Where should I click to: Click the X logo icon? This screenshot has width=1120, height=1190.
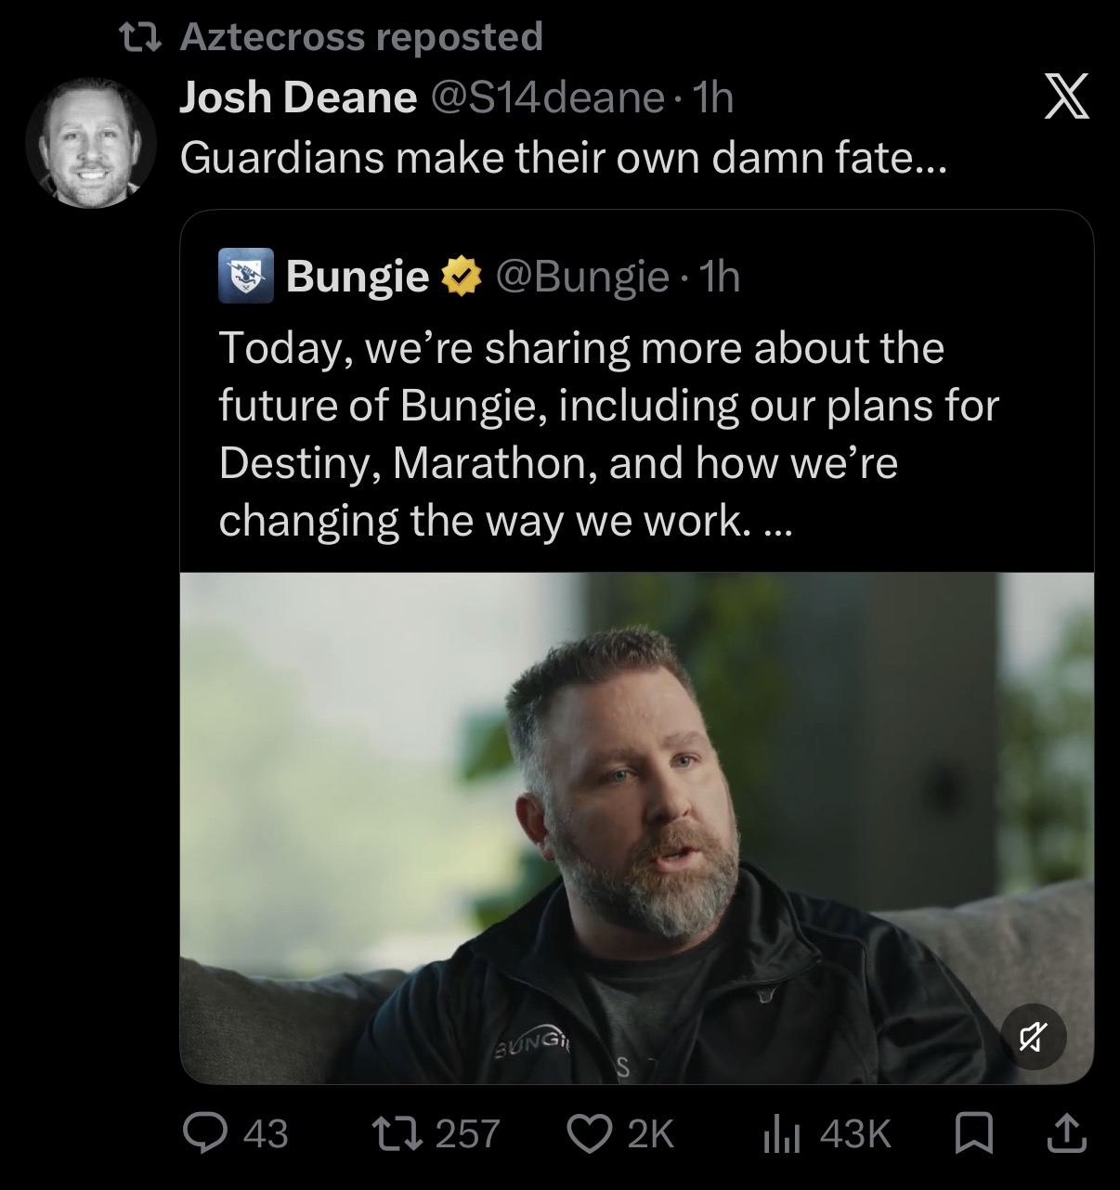pyautogui.click(x=1066, y=97)
